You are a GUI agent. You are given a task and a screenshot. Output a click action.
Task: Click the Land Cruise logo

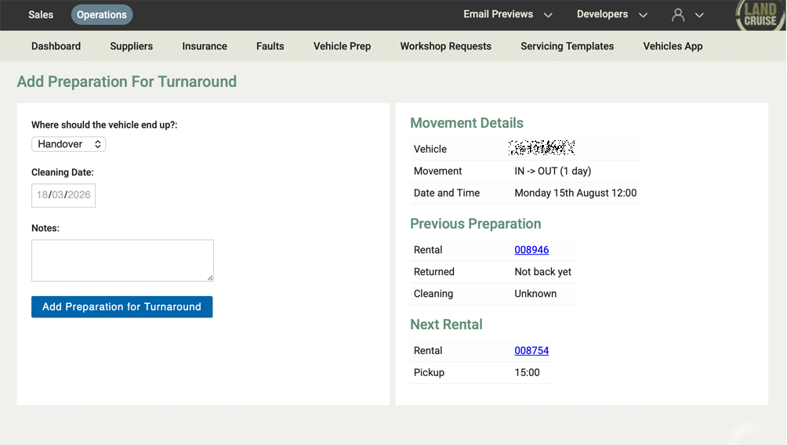point(759,16)
